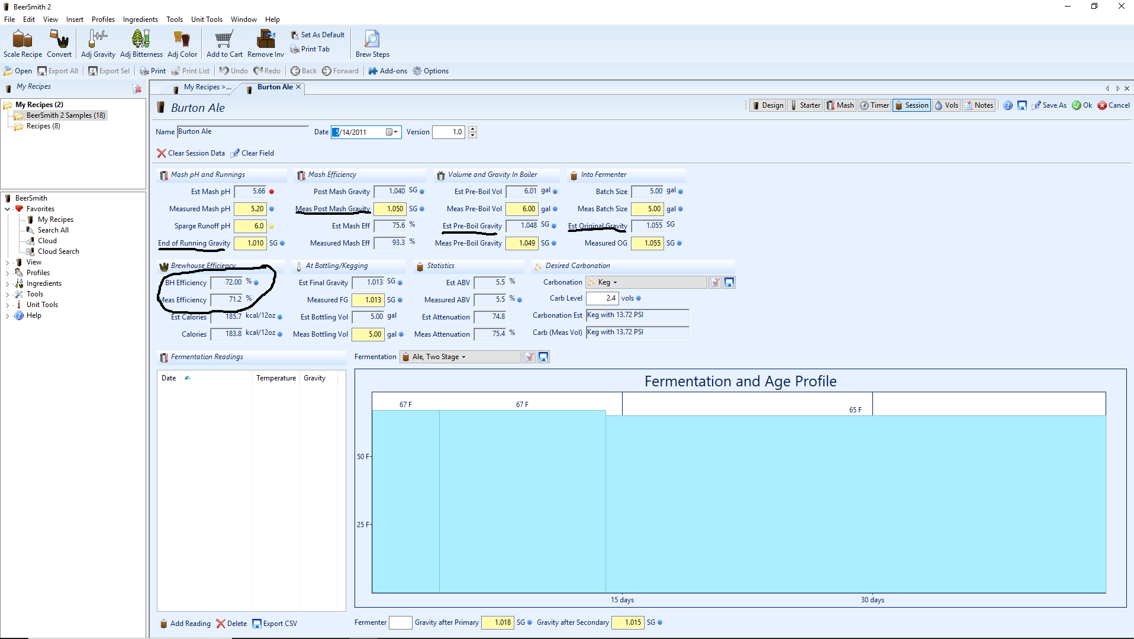Open the Adj Gravity tool

(x=98, y=44)
